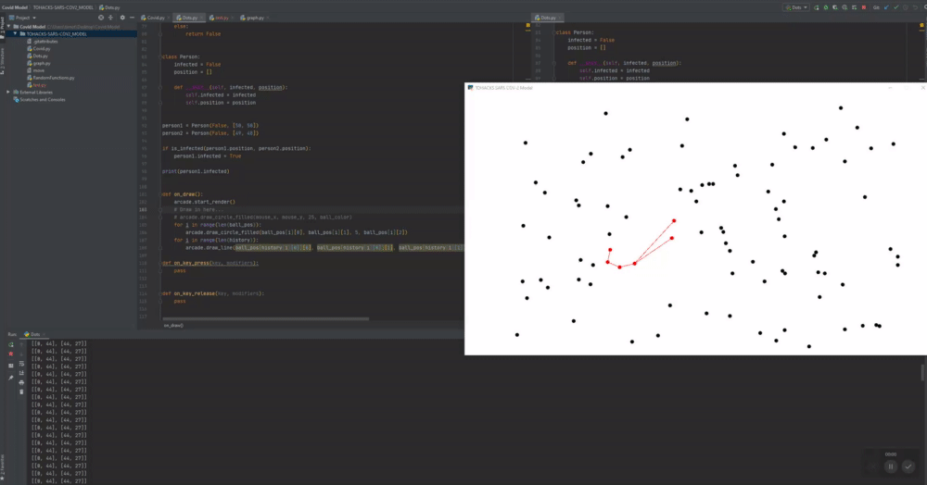
Task: Click the profiler icon in the top toolbar
Action: (844, 7)
